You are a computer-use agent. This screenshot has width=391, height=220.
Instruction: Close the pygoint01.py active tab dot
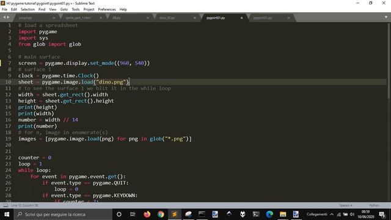(x=241, y=18)
